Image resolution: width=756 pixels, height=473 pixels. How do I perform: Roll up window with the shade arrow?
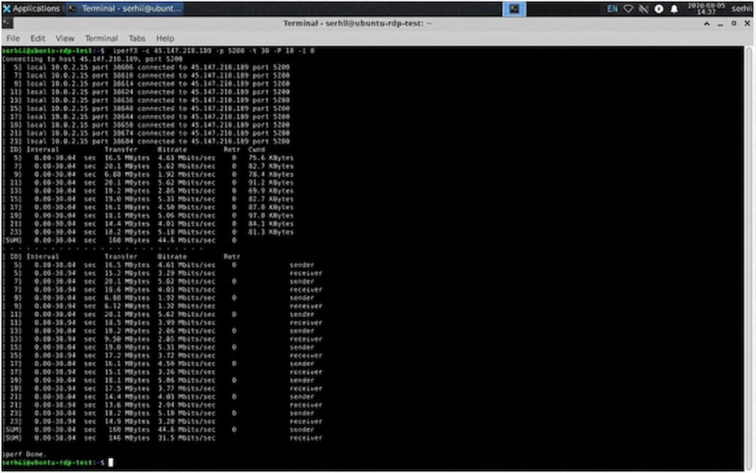707,24
